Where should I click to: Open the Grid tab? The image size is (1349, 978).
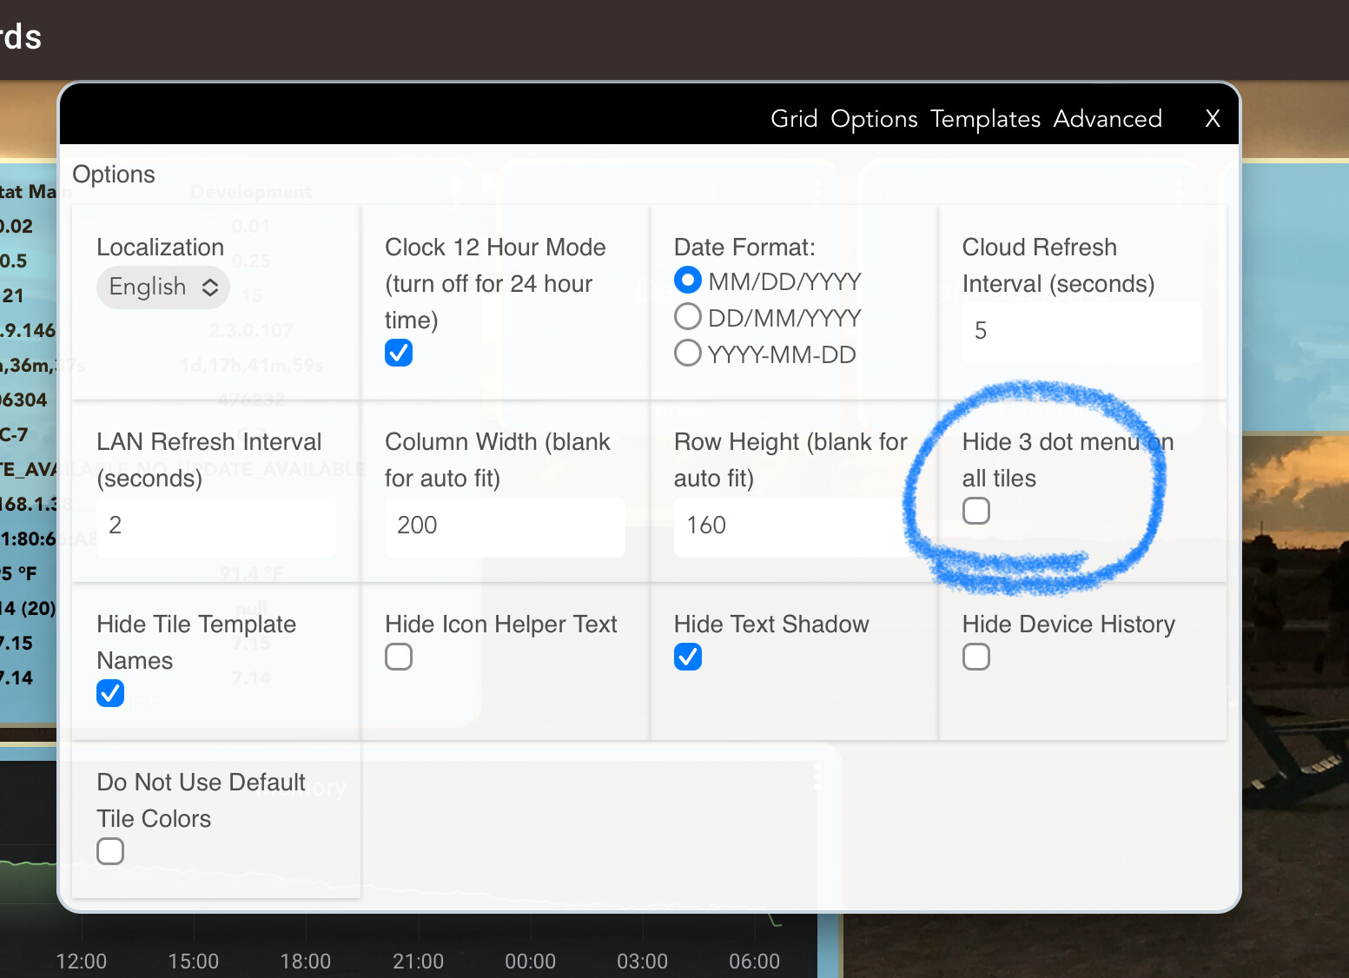tap(794, 118)
